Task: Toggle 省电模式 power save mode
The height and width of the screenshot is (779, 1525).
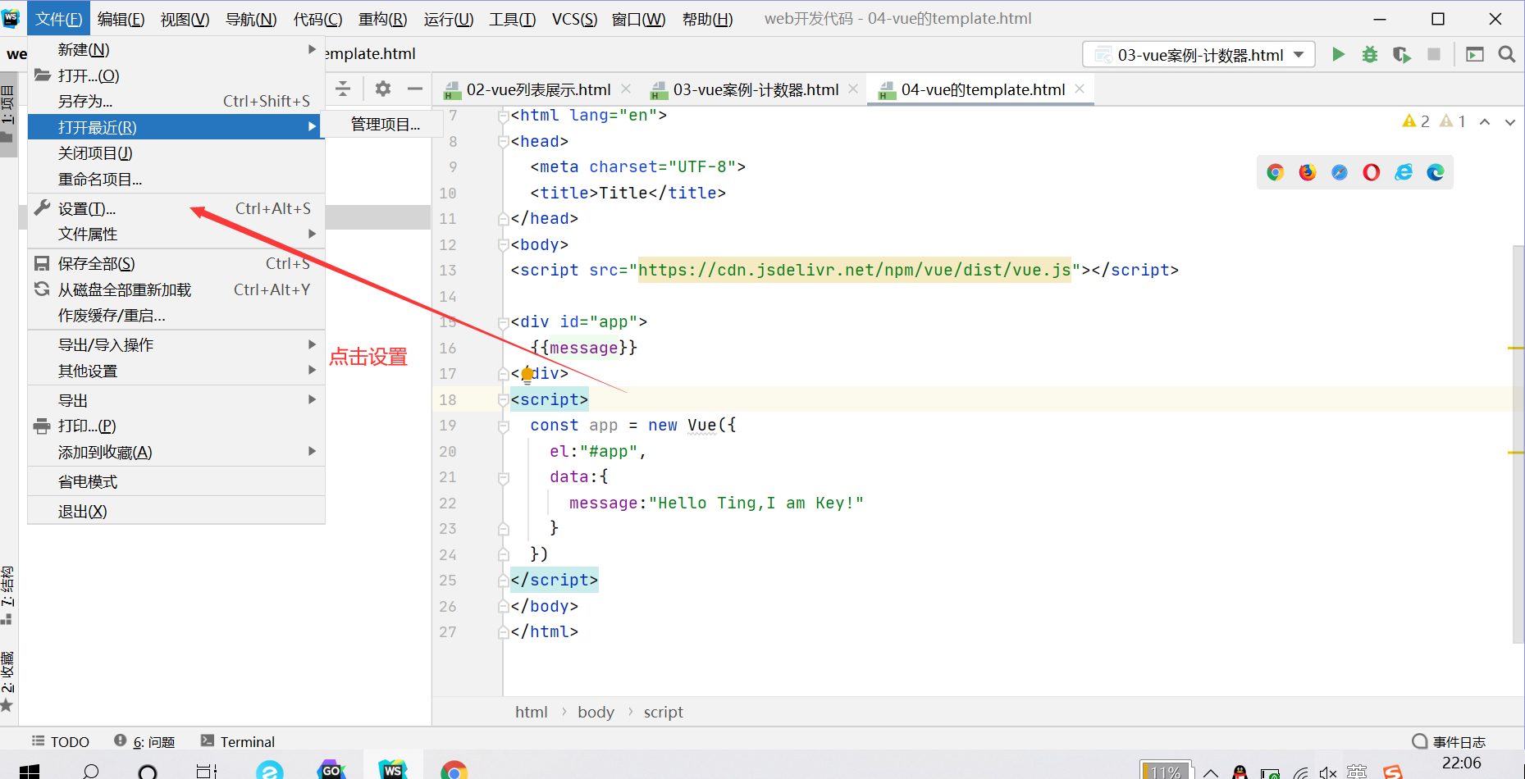Action: 176,481
